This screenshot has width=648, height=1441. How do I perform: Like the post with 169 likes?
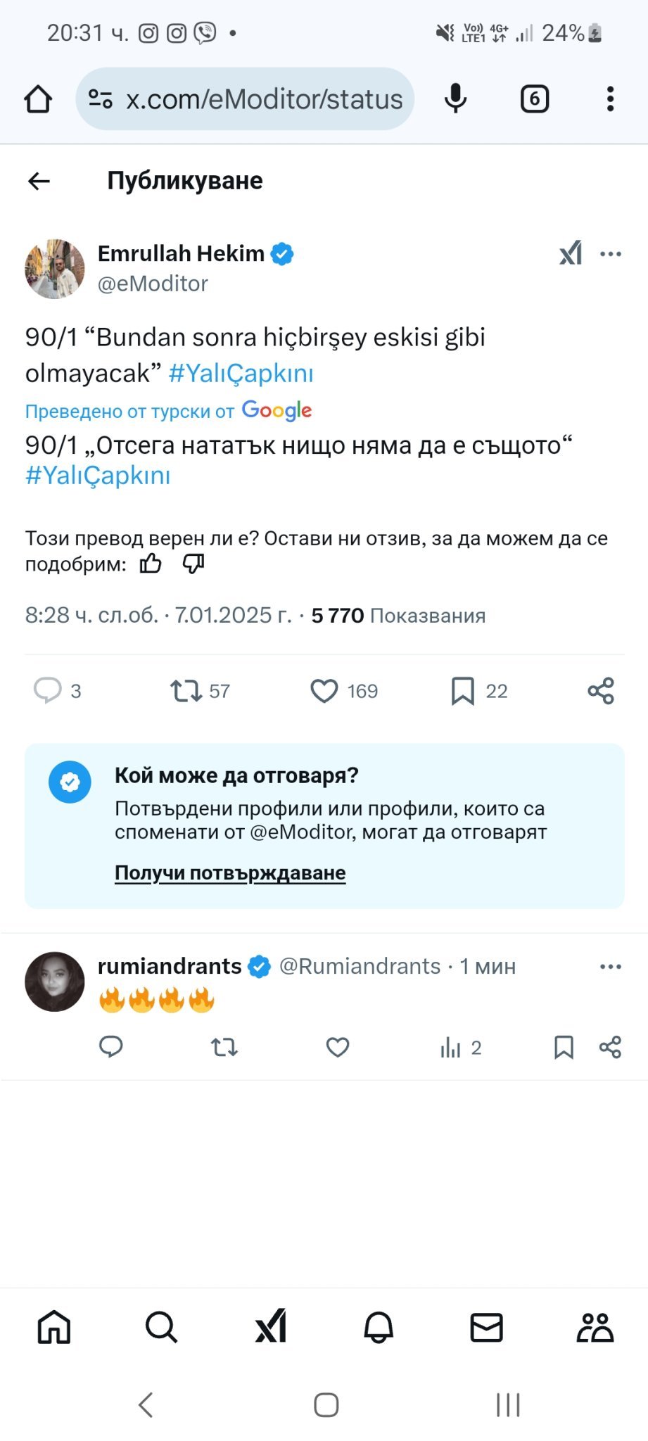point(324,691)
